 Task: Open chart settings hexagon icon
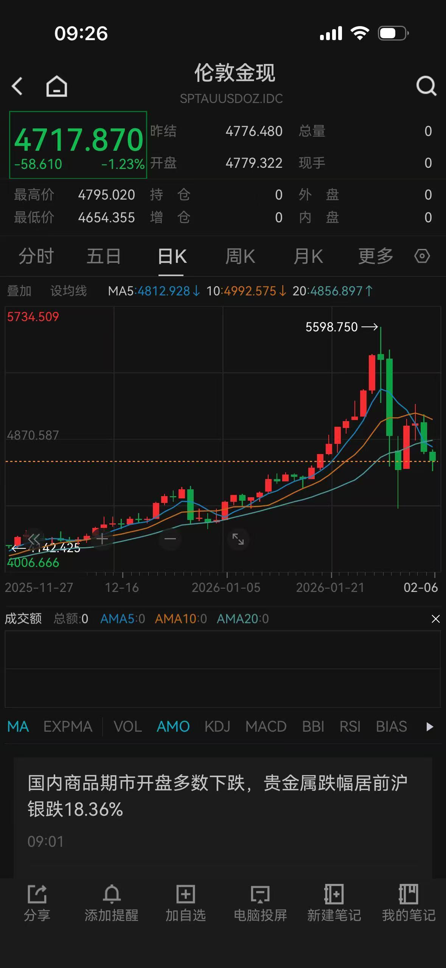pos(422,256)
